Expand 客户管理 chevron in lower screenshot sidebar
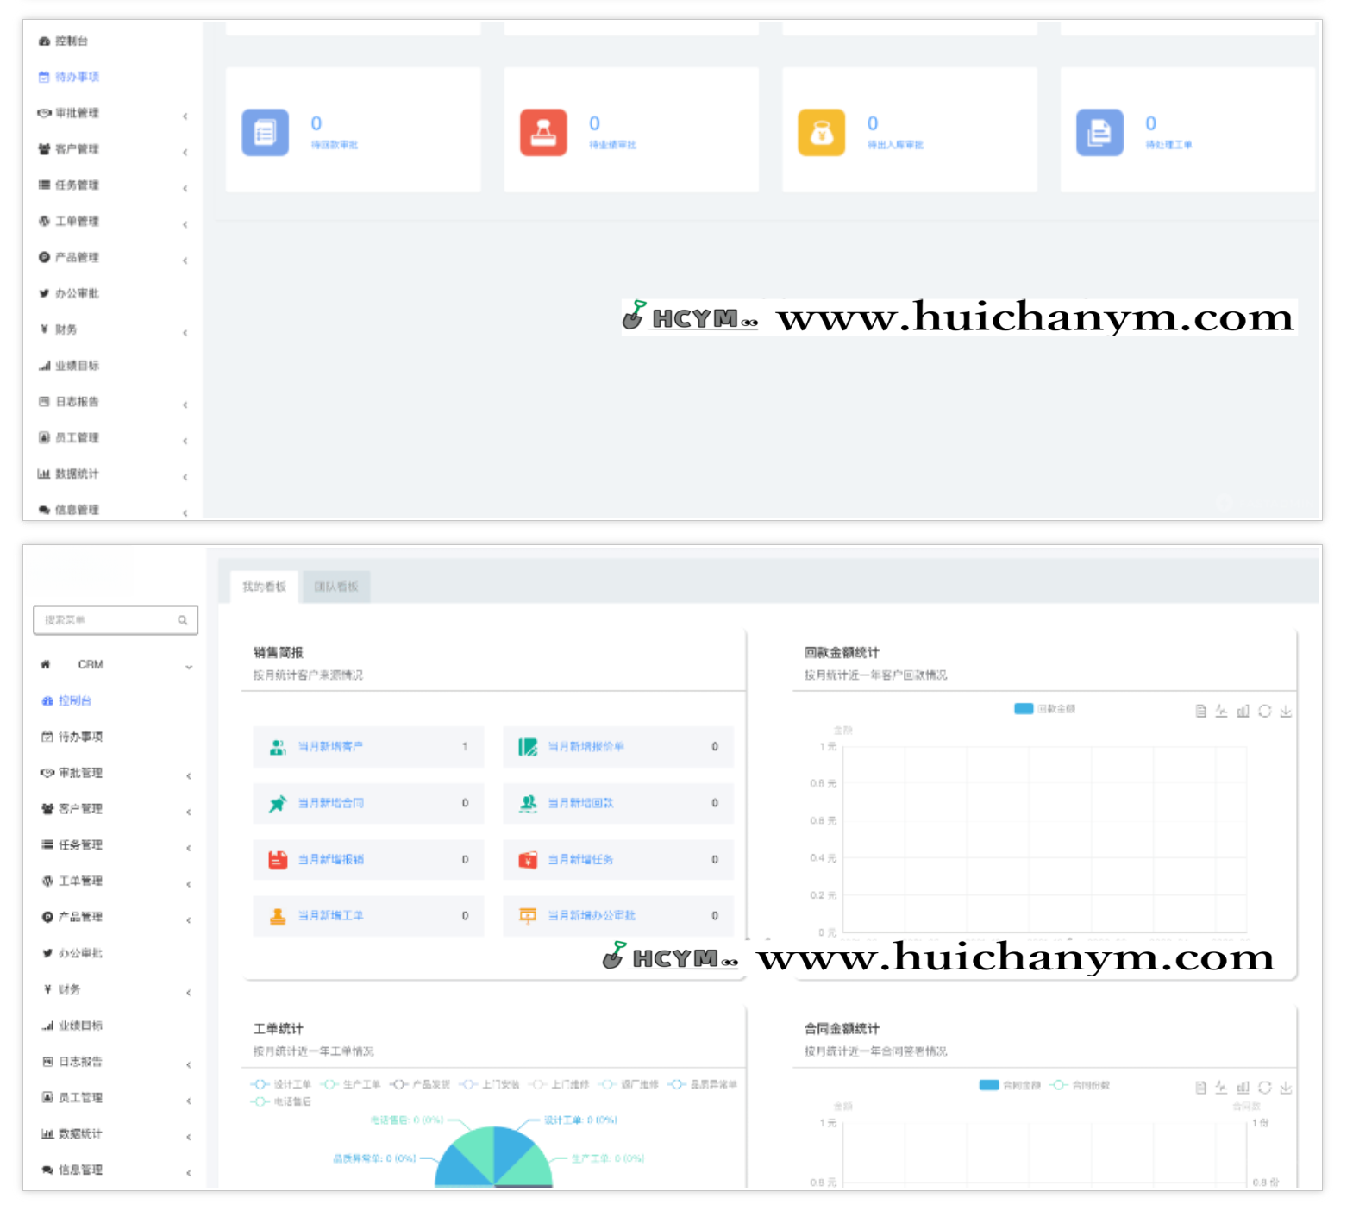Screen dimensions: 1353x1211 (189, 812)
